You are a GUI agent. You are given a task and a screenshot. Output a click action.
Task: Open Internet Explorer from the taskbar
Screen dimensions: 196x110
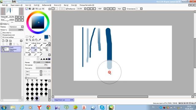pos(22,107)
